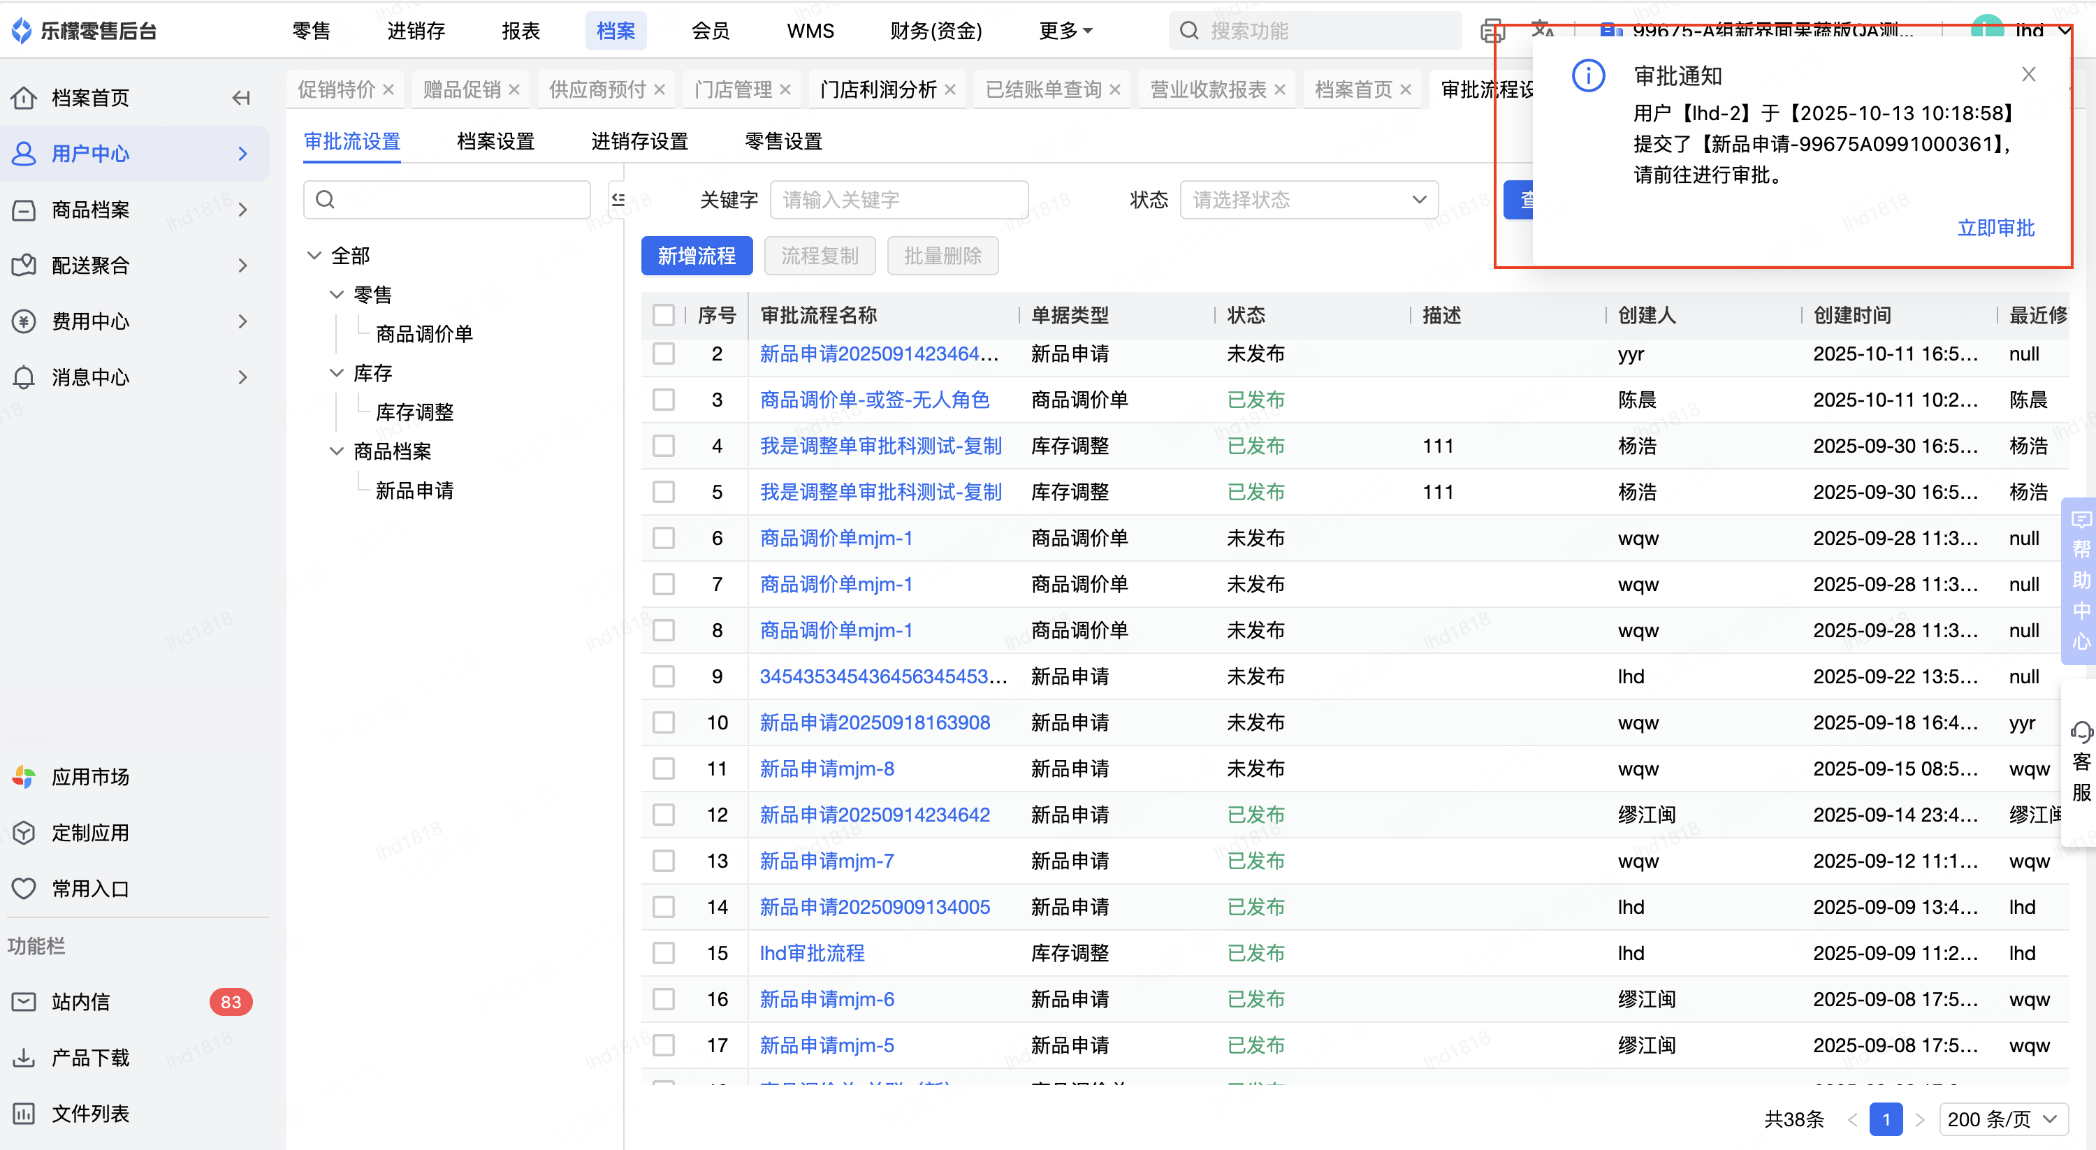
Task: Open the 文件列表 file list icon
Action: coord(24,1114)
